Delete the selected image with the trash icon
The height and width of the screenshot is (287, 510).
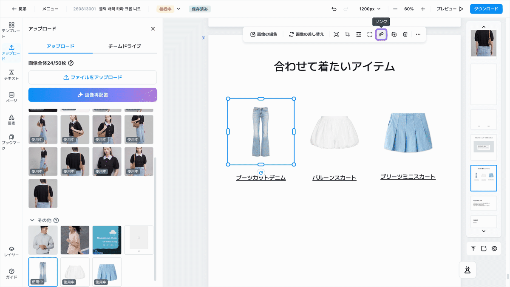405,34
